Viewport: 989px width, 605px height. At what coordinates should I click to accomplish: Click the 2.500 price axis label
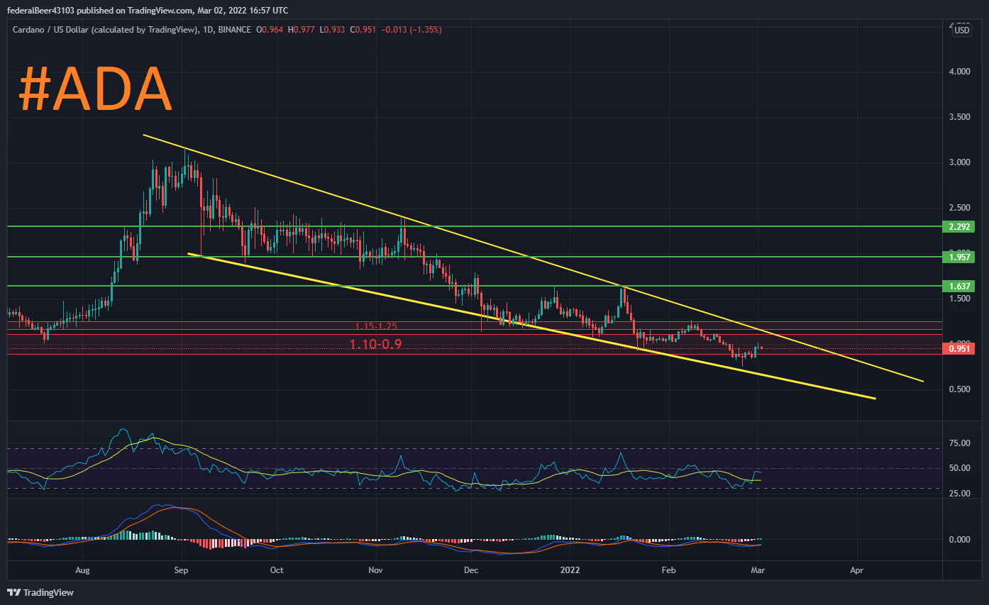click(960, 208)
